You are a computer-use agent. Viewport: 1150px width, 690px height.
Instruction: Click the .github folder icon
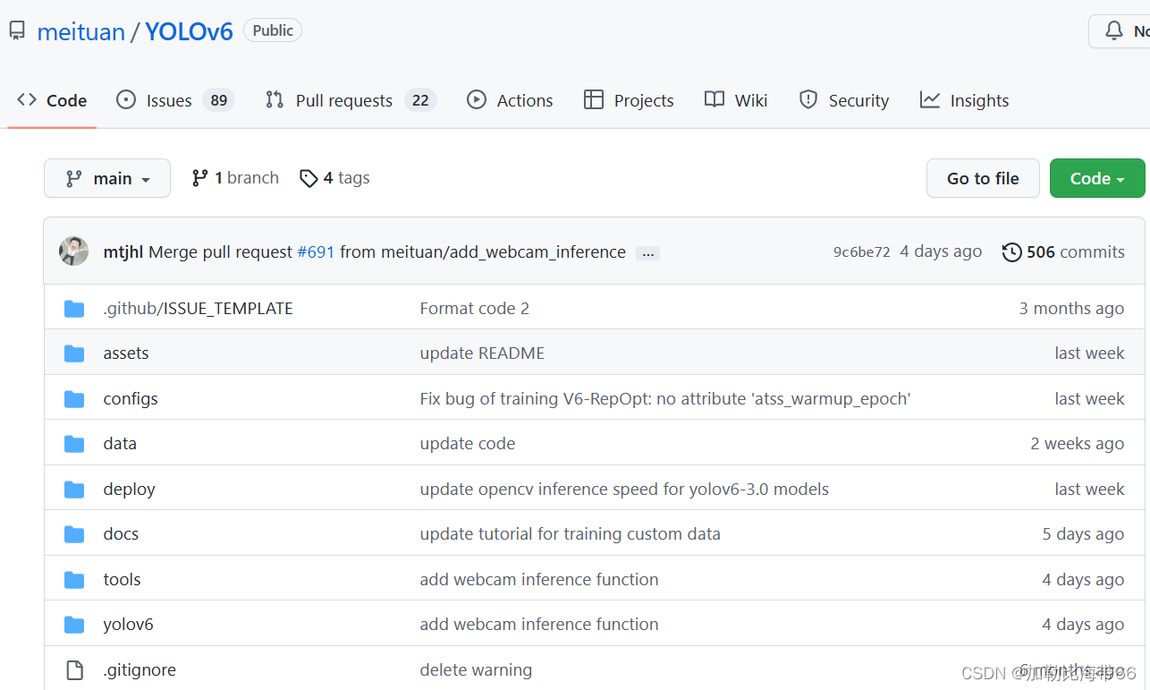coord(74,309)
